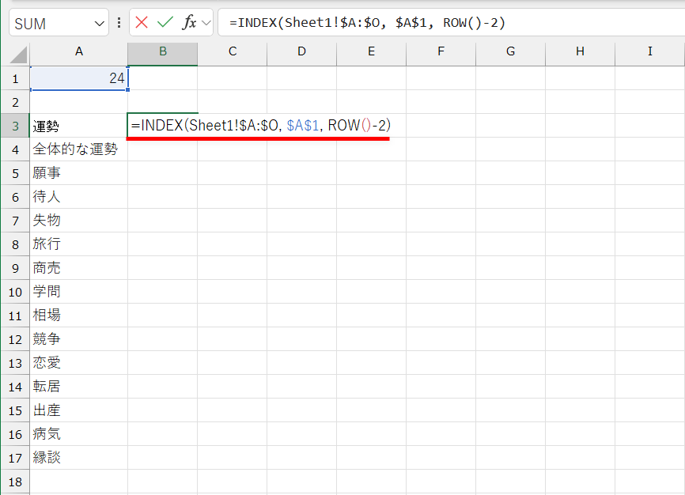
Task: Select the cell labeled 商売
Action: 78,267
